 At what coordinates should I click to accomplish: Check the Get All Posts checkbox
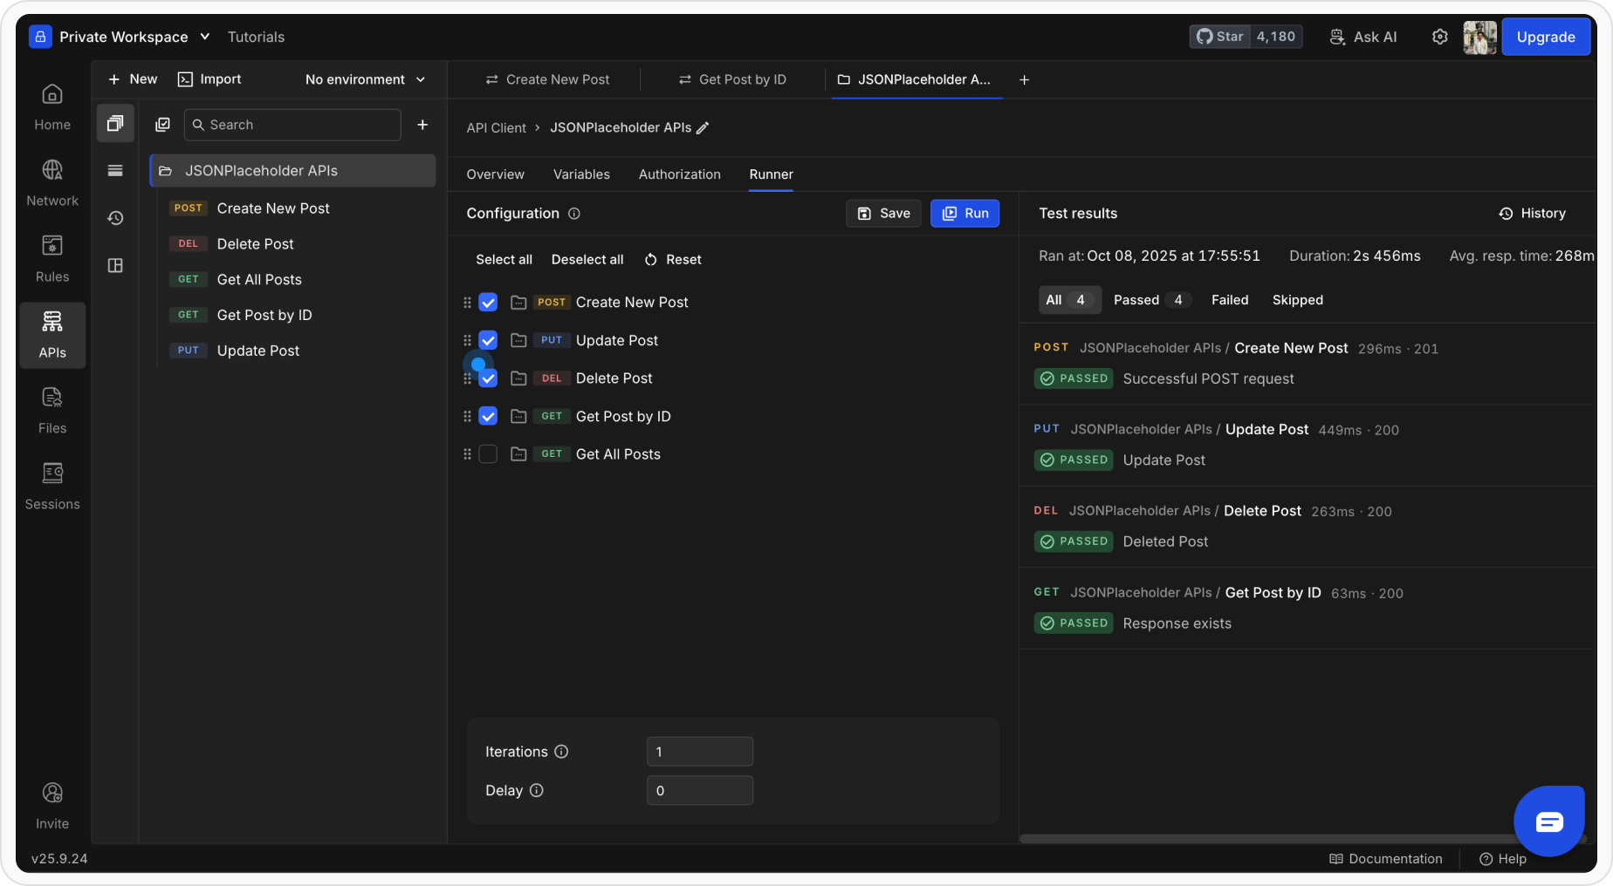(488, 453)
